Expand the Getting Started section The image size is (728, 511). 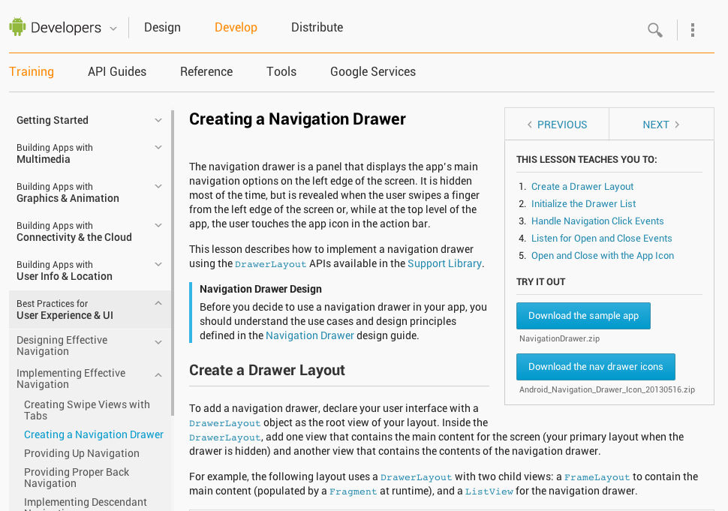[x=158, y=120]
